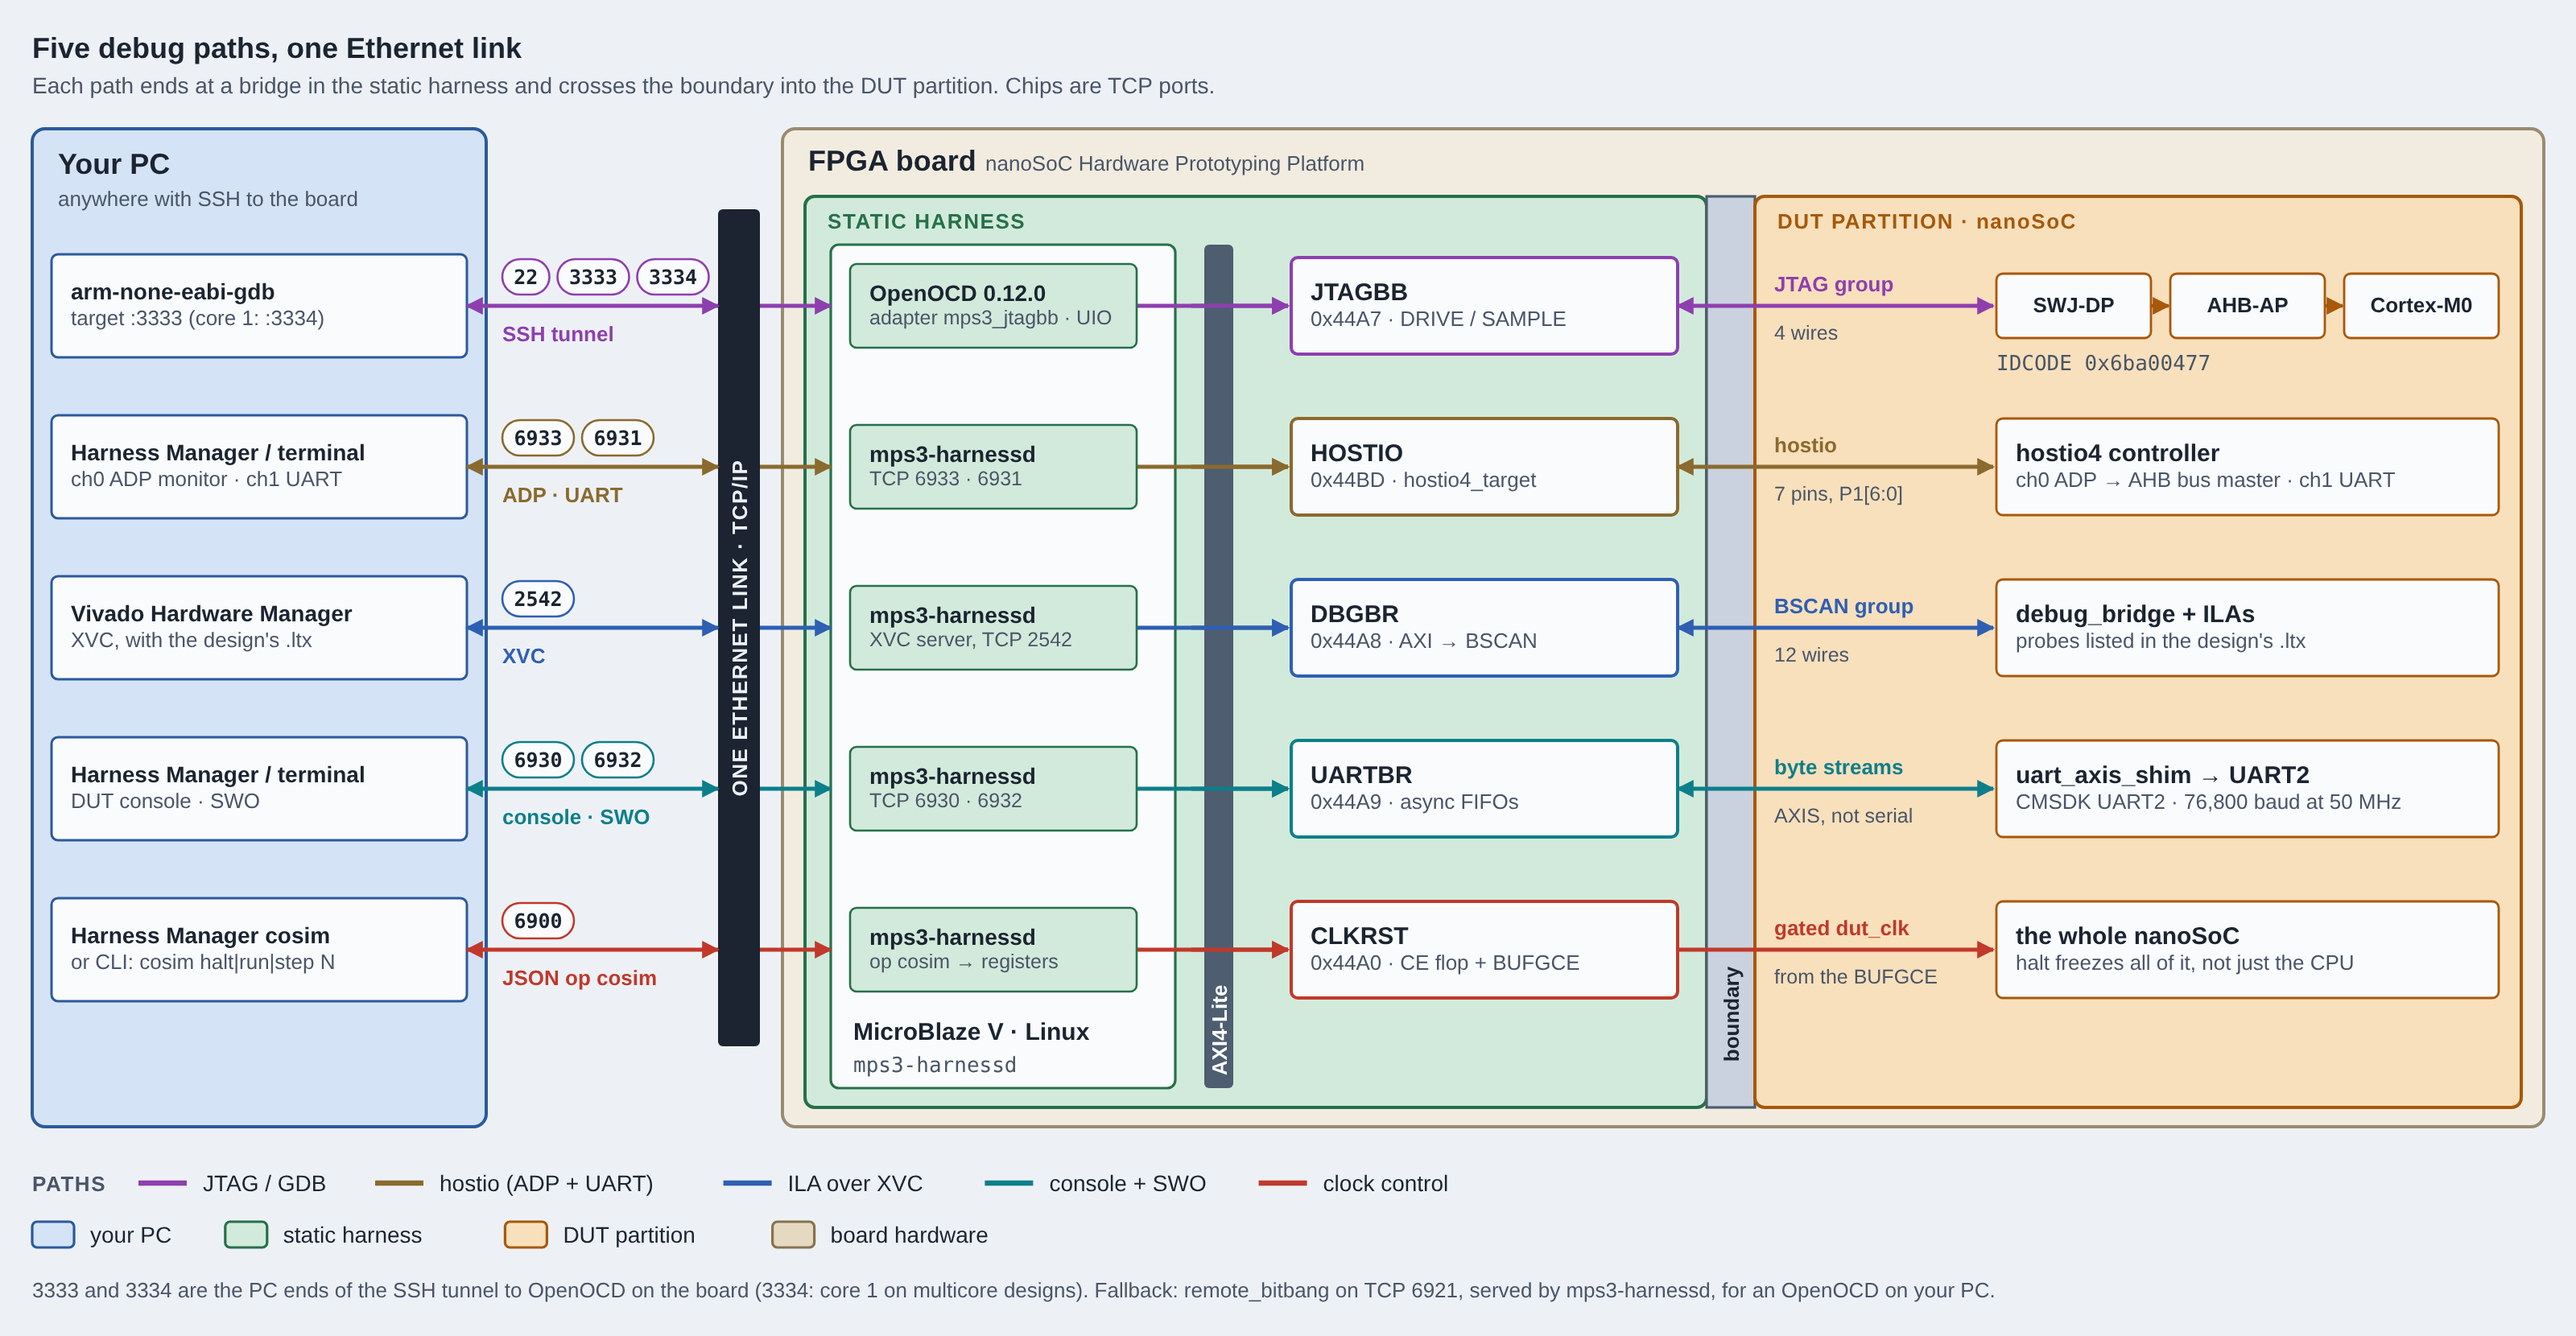Image resolution: width=2576 pixels, height=1336 pixels.
Task: Click the boundary vertical strip
Action: (1730, 651)
